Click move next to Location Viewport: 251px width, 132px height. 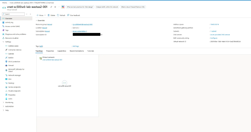pyautogui.click(x=45, y=28)
